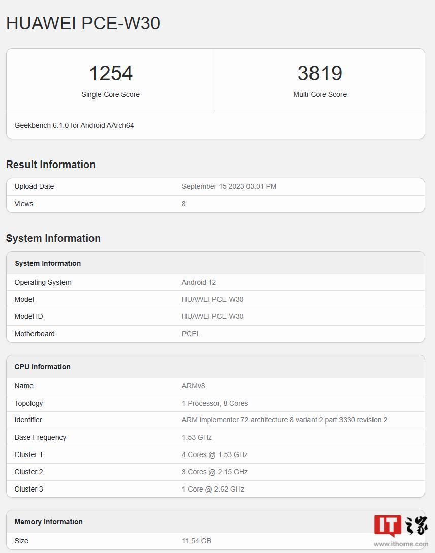Select the Android 12 operating system value
This screenshot has height=553, width=435.
coord(199,282)
